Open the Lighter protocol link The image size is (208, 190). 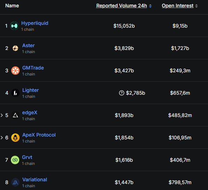point(30,90)
